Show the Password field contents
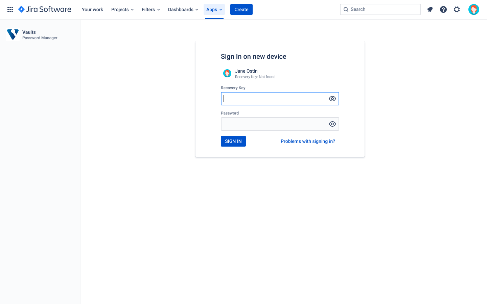487x304 pixels. (x=332, y=124)
